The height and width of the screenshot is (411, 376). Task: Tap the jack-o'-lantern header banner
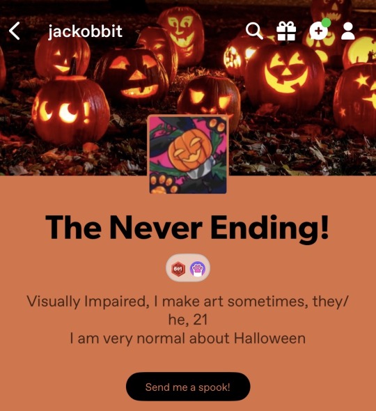point(188,88)
